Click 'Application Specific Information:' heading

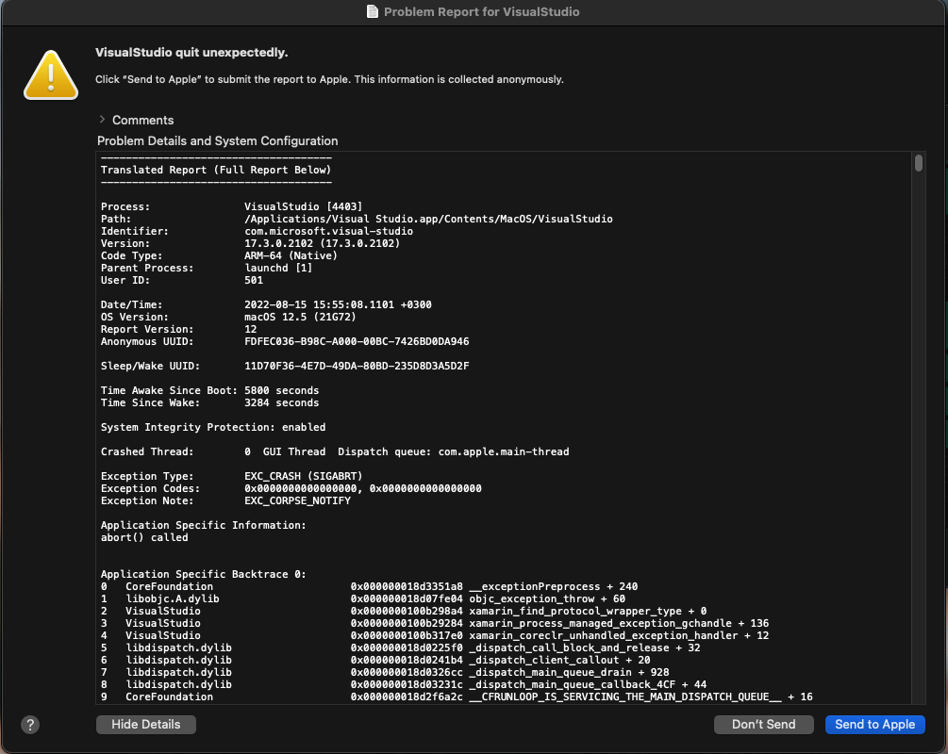pos(203,525)
